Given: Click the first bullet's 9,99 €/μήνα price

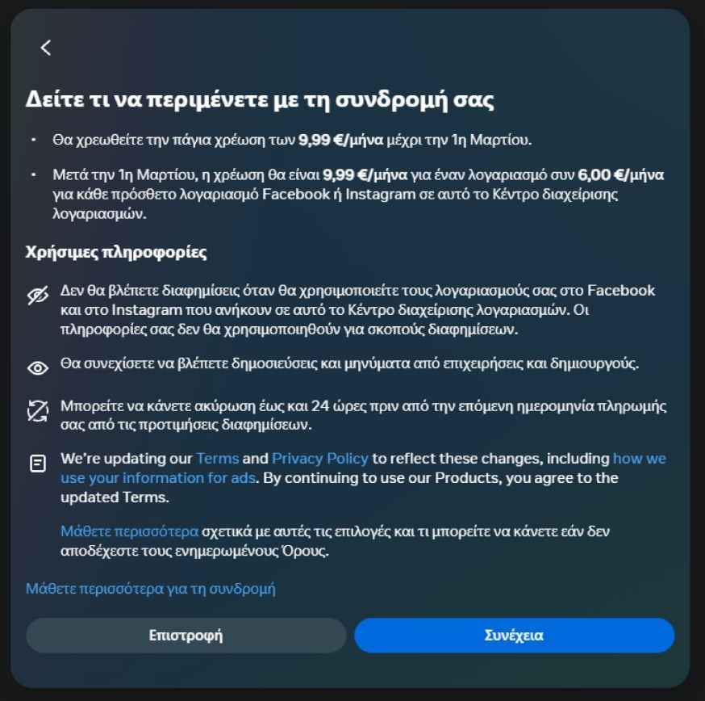Looking at the screenshot, I should click(341, 140).
